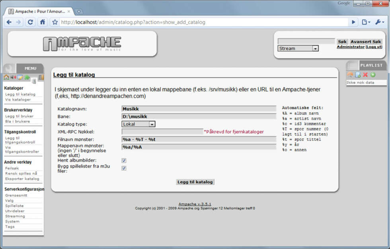This screenshot has width=390, height=249.
Task: Click the add-to-playlist document icon
Action: [x=358, y=74]
